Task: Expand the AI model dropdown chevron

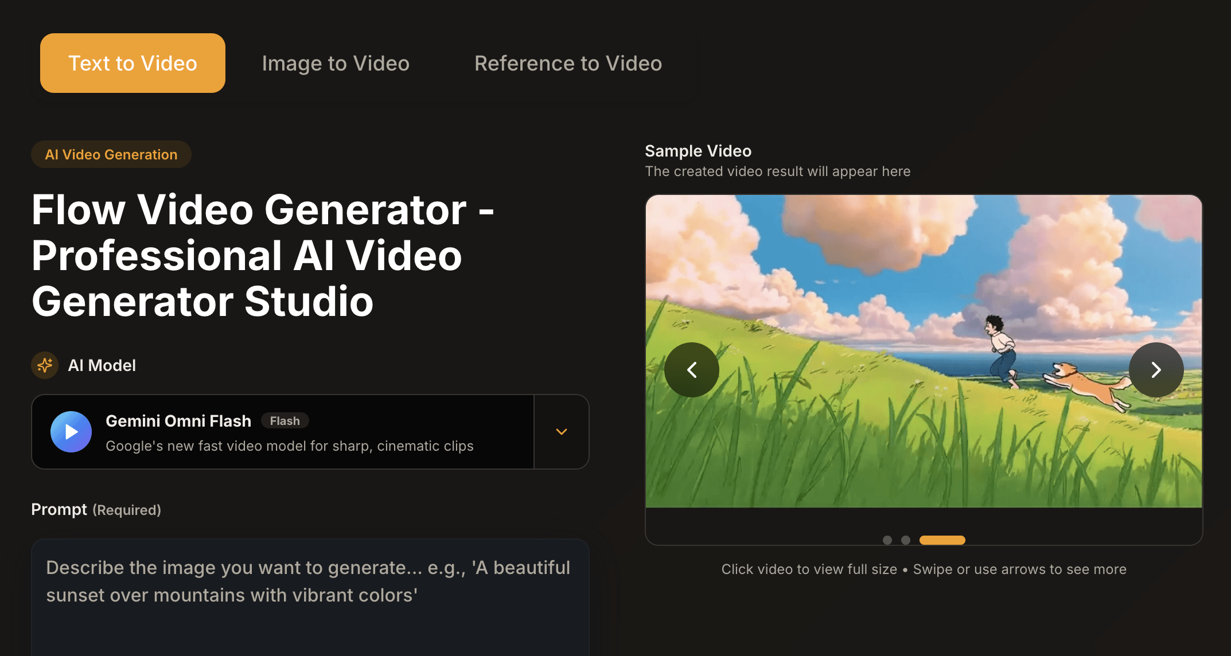Action: 562,432
